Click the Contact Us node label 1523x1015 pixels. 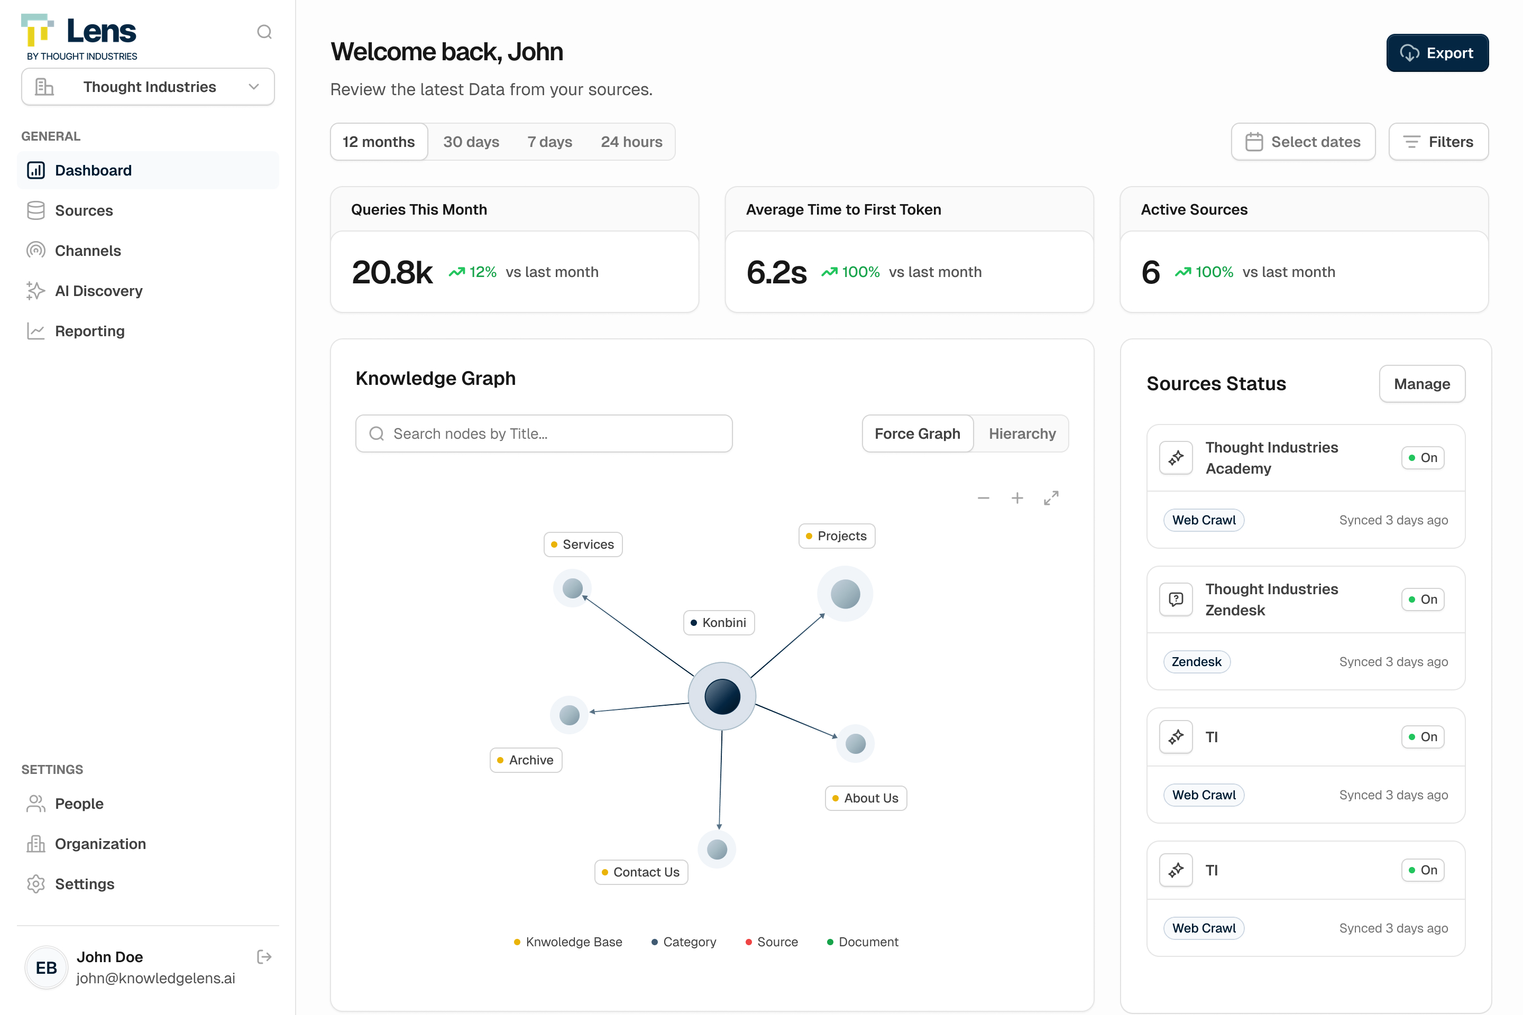point(641,872)
